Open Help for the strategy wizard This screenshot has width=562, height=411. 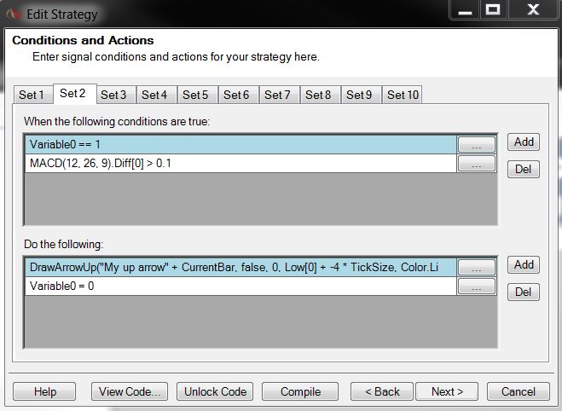point(44,391)
